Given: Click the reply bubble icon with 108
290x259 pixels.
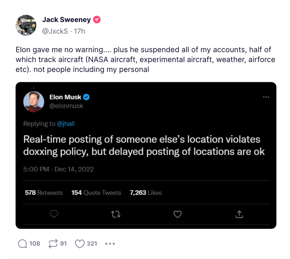Looking at the screenshot, I should [x=23, y=244].
